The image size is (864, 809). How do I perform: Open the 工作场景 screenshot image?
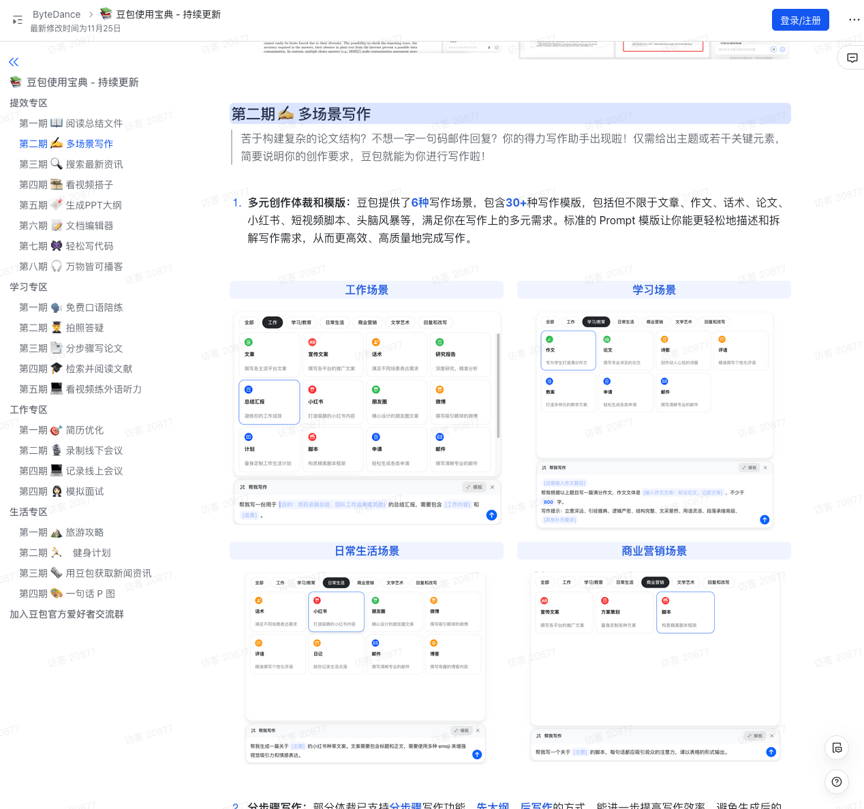[x=367, y=418]
